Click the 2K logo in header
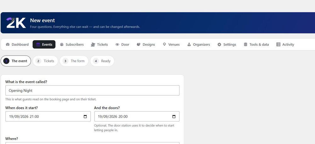315x144 pixels. click(16, 23)
